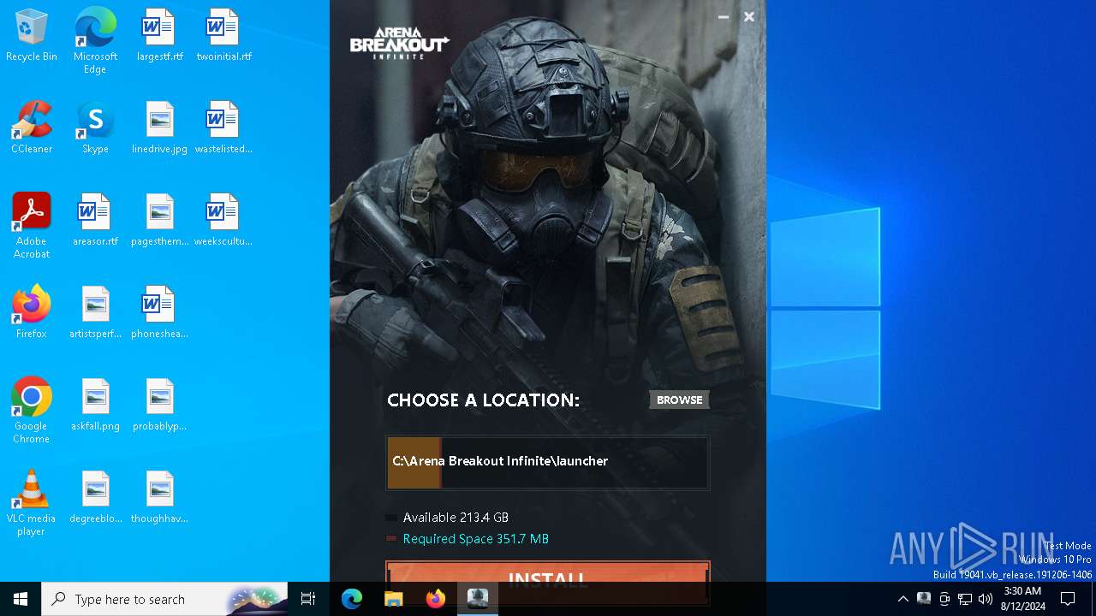Select VLC media player desktop shortcut
1096x616 pixels.
(x=32, y=503)
